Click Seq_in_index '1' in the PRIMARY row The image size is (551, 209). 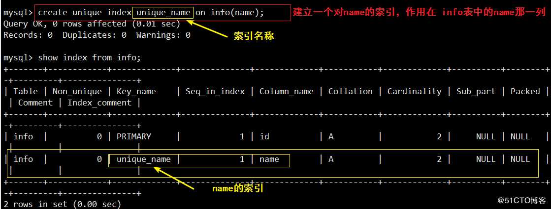coord(242,136)
